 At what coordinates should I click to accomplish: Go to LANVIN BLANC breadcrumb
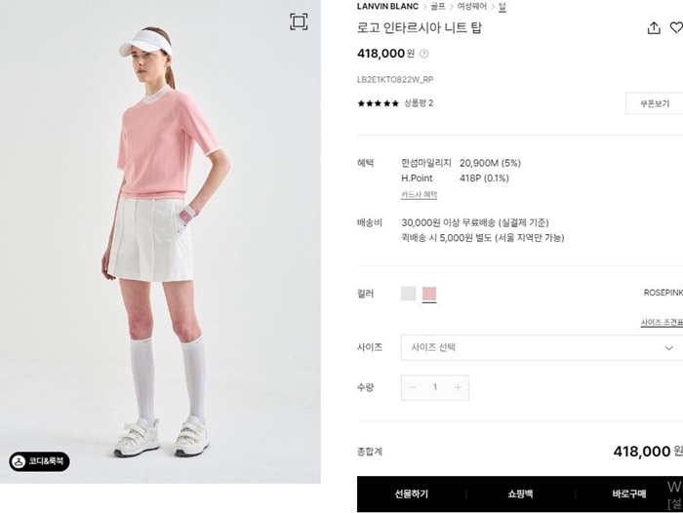click(x=387, y=6)
